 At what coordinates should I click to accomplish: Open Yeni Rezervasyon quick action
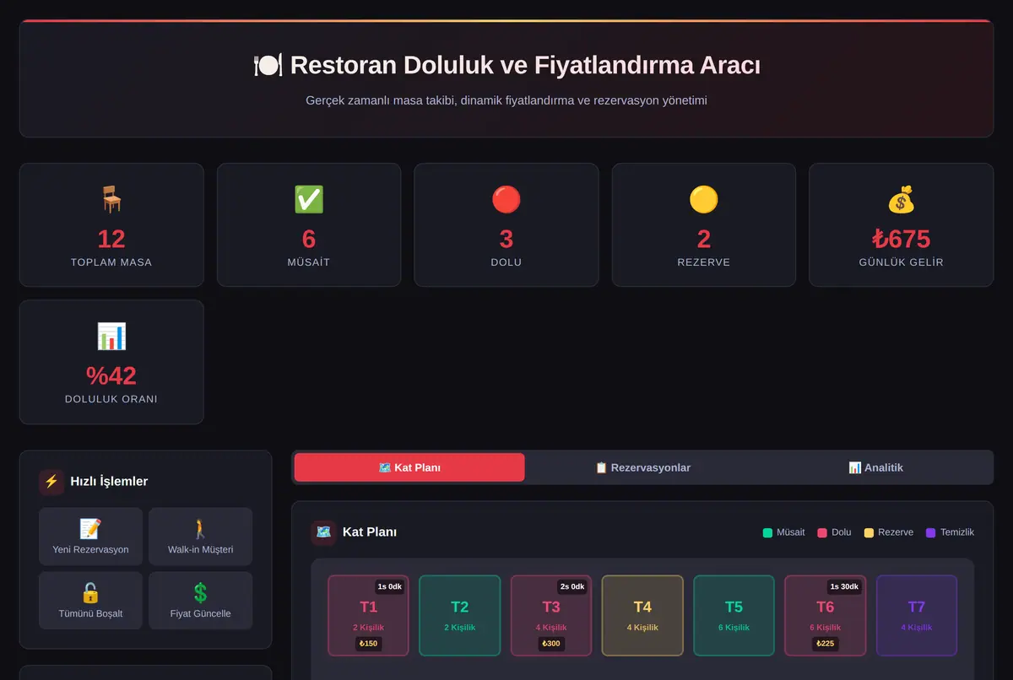pyautogui.click(x=90, y=537)
